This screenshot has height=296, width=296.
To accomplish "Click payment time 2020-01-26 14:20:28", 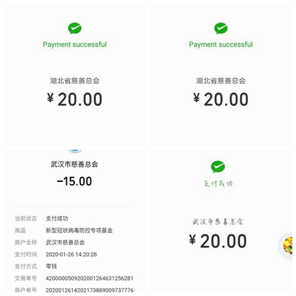I will click(x=71, y=255).
